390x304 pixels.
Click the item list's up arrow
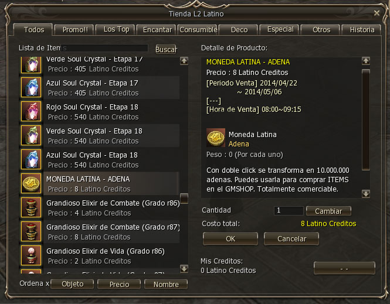[184, 61]
